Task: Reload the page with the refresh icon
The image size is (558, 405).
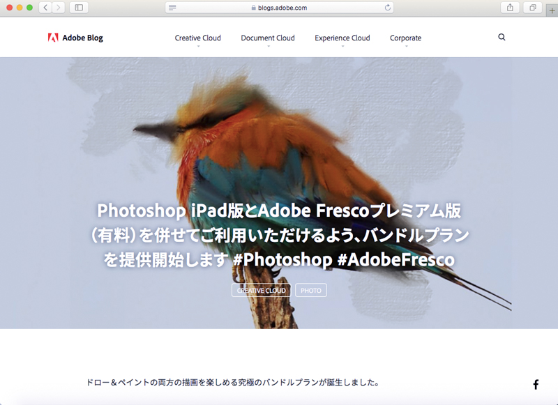Action: click(x=388, y=8)
